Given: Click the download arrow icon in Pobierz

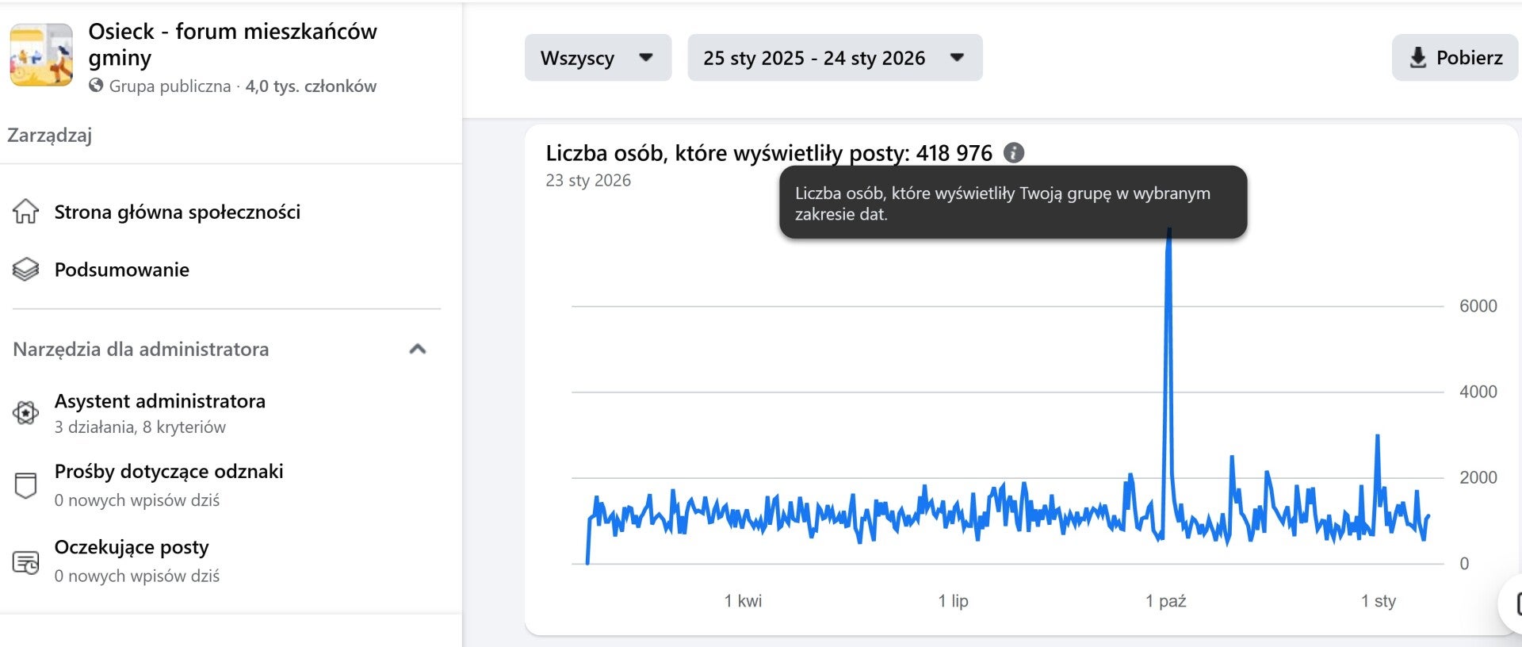Looking at the screenshot, I should click(1418, 58).
